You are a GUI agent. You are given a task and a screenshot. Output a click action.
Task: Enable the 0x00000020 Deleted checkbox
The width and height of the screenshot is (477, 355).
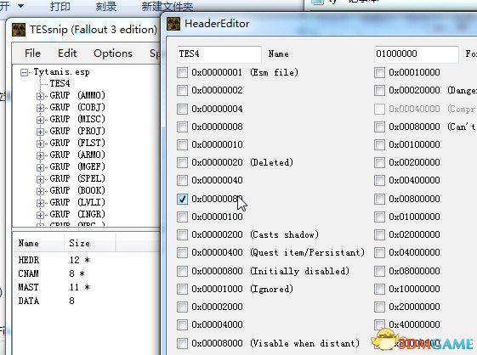click(182, 162)
